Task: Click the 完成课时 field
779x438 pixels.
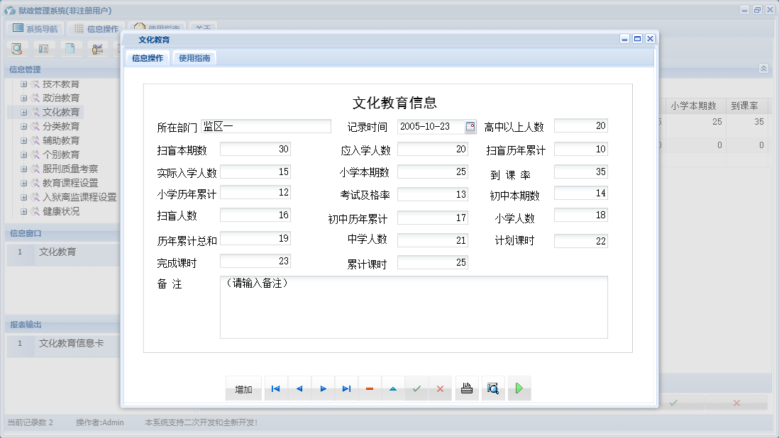Action: click(255, 261)
